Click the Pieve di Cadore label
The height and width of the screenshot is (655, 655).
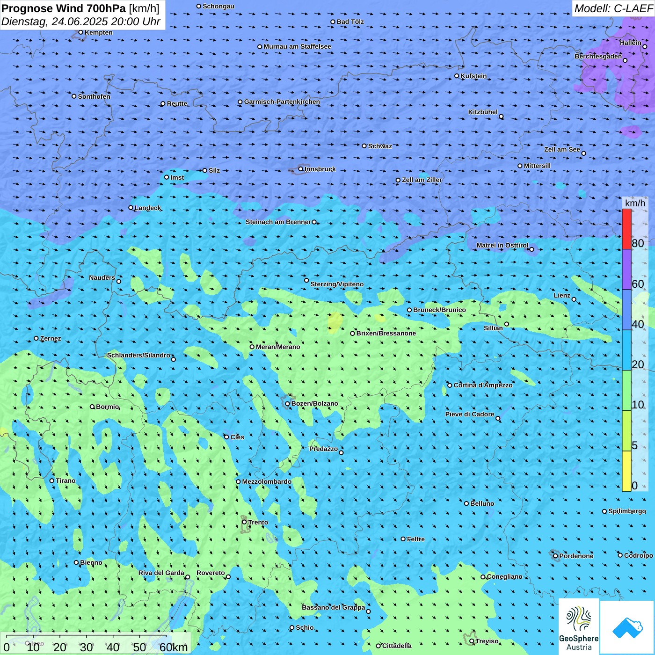pyautogui.click(x=470, y=414)
